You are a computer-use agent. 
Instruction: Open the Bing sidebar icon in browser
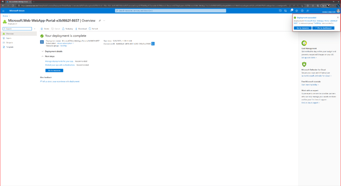(338, 6)
